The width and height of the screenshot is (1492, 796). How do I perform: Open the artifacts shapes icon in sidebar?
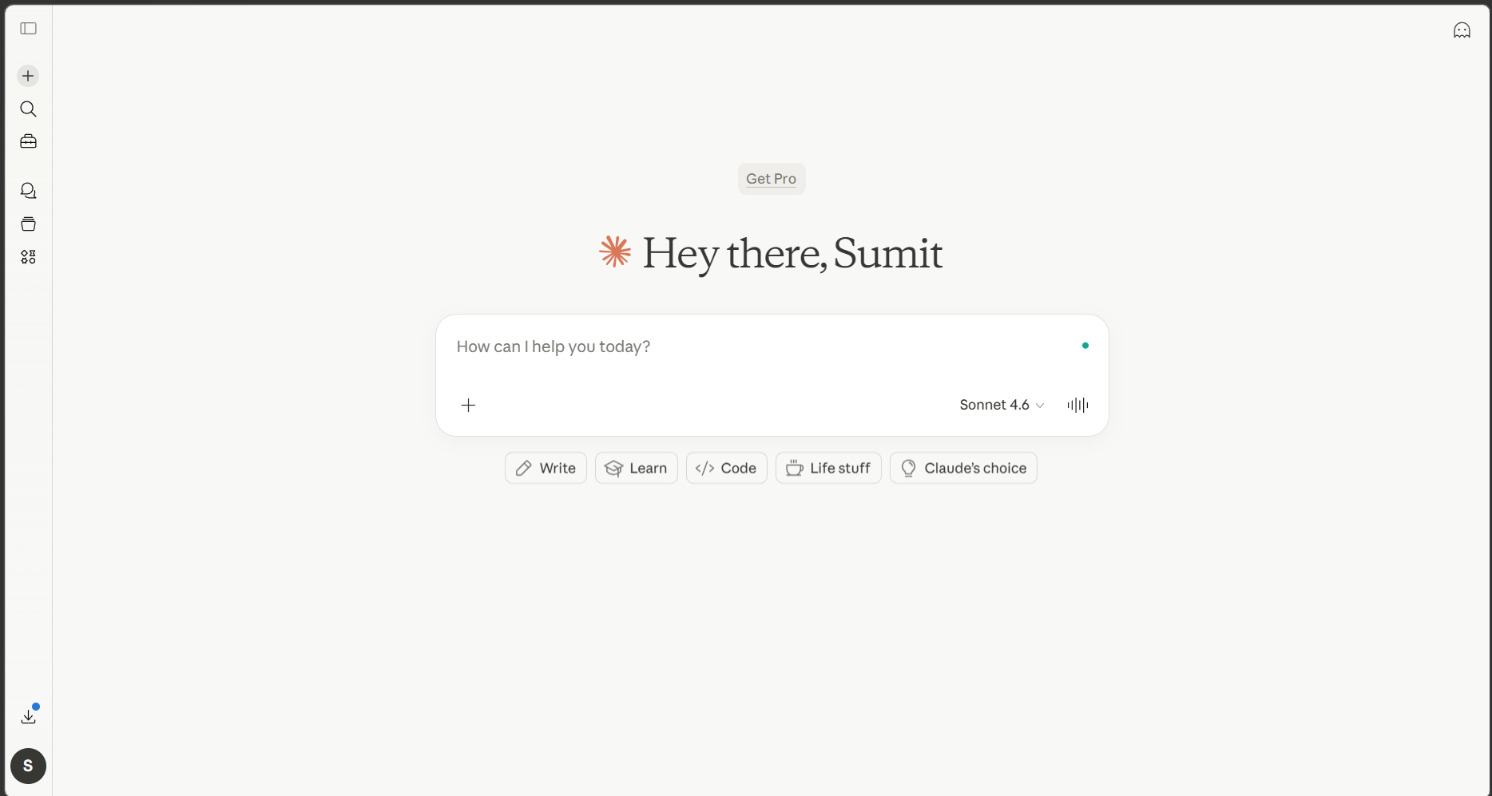pos(28,256)
